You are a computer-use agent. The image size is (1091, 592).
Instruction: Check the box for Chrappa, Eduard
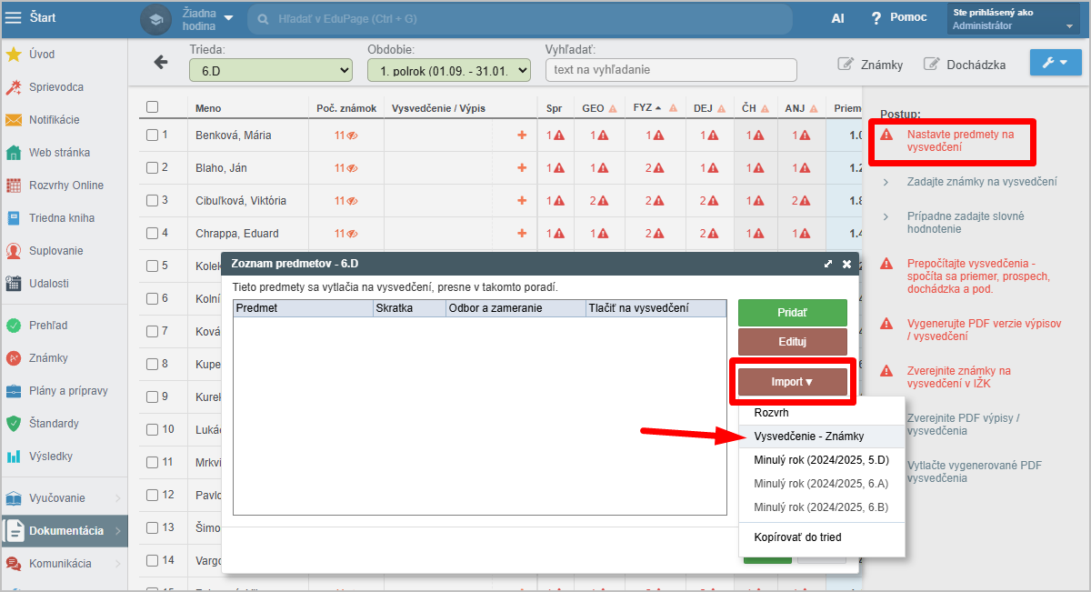pos(152,234)
